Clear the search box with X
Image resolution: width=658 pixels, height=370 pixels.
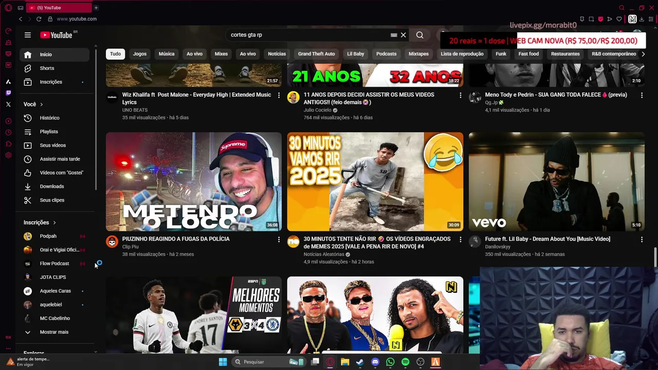[x=404, y=35]
